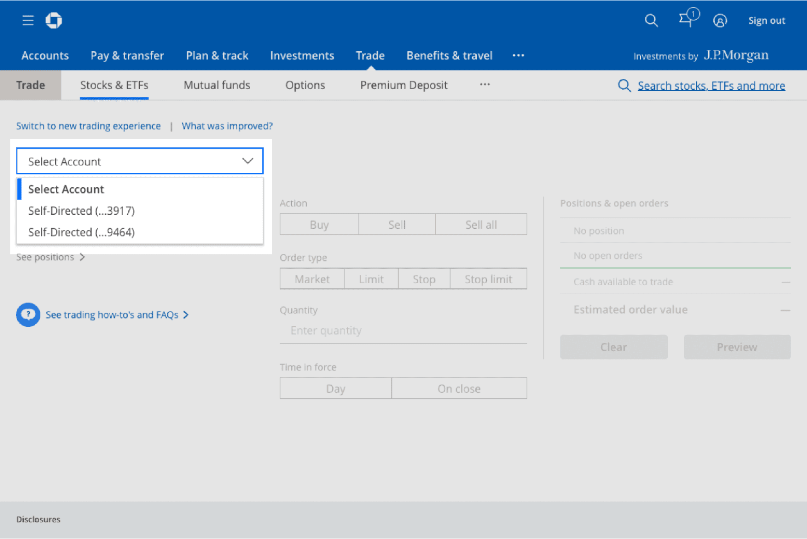Select Sell action
Screen dimensions: 807x539
click(397, 224)
